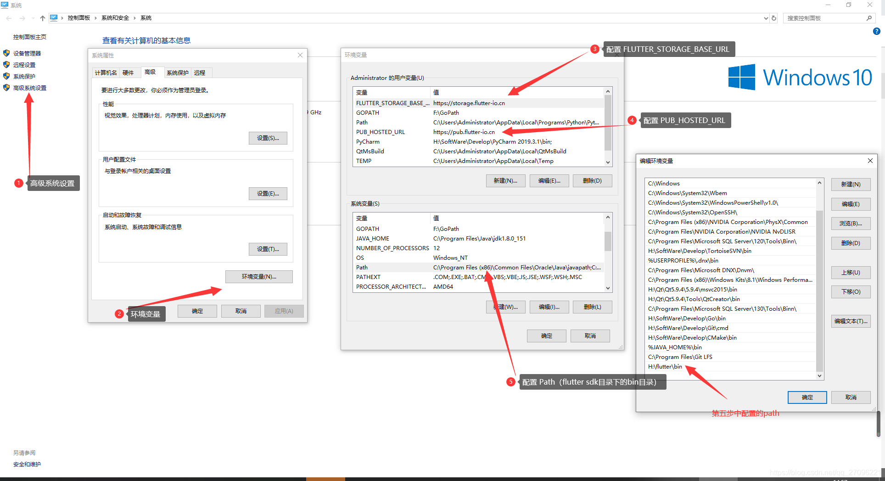Screen dimensions: 885x481
Task: Close the 系统属性 dialog
Action: [x=300, y=55]
